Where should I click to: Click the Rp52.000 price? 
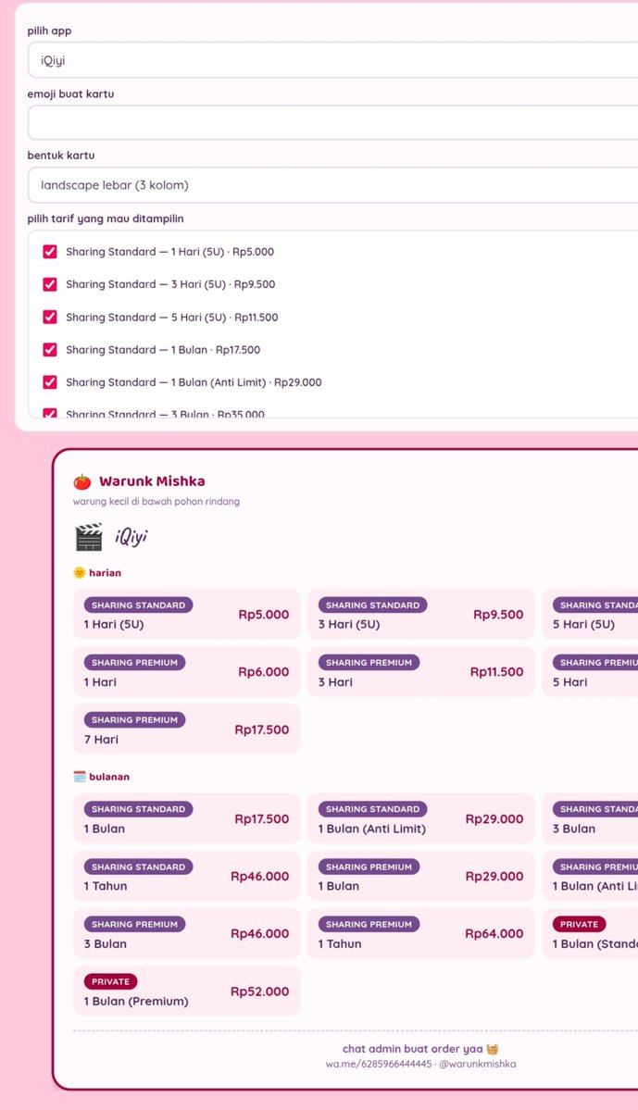260,992
